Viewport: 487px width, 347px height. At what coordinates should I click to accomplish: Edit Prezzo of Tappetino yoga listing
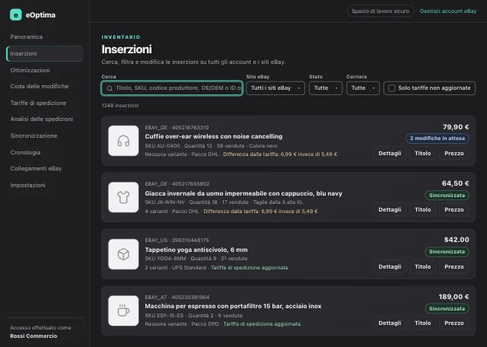[454, 267]
